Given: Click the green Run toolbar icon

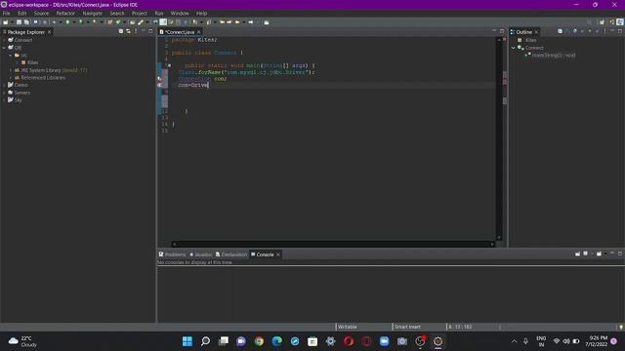Looking at the screenshot, I should (x=67, y=22).
